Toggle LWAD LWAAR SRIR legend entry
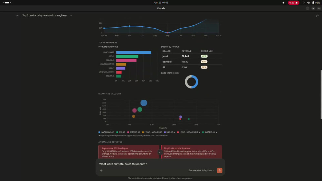Viewport: 322px width, 181px height. click(188, 132)
